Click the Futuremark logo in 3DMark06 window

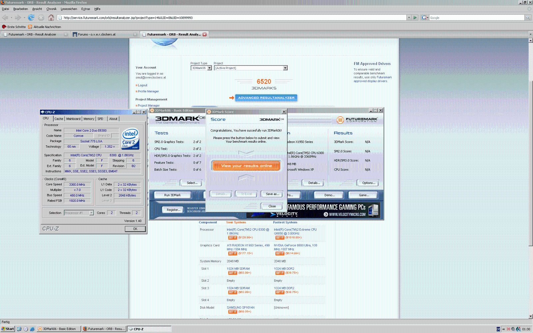pos(357,120)
